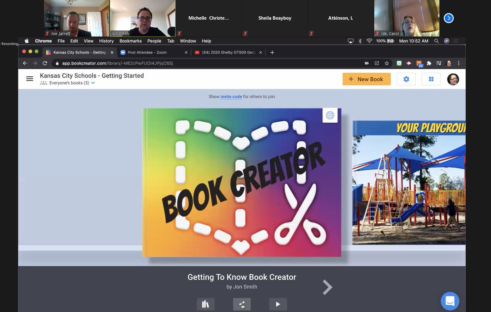Open a new Chrome tab
Viewport: 491px width, 312px height.
tap(273, 52)
